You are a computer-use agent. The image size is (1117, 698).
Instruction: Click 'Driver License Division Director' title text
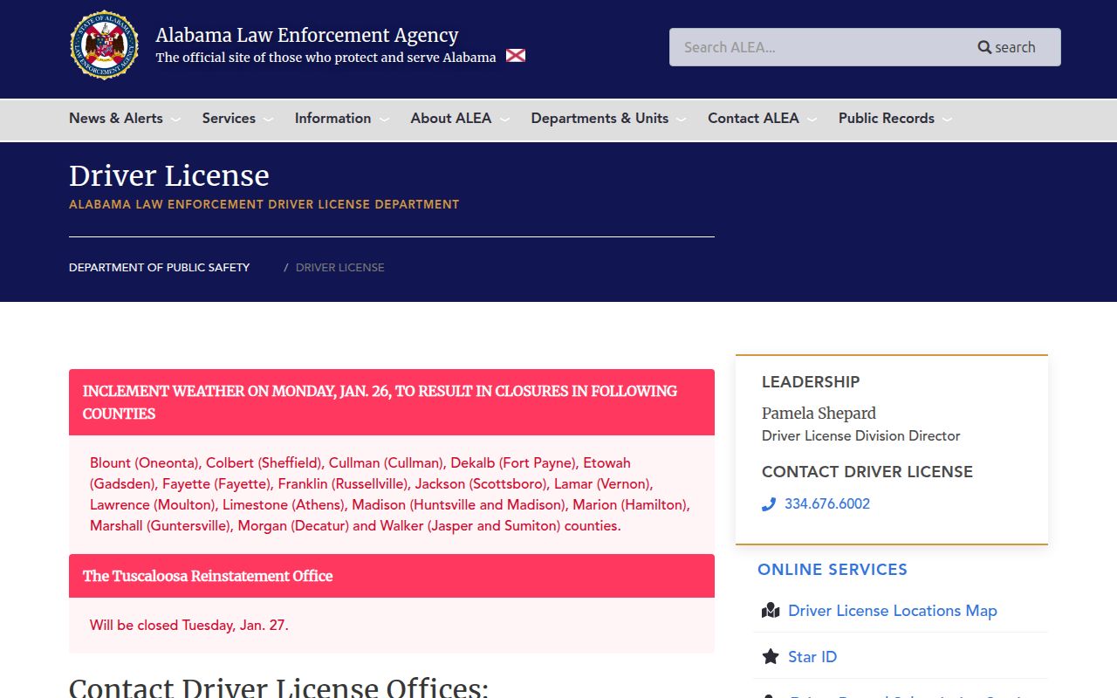point(861,435)
